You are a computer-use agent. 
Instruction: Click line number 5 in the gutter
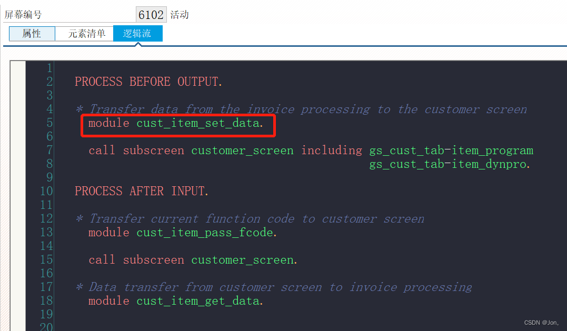click(x=49, y=123)
